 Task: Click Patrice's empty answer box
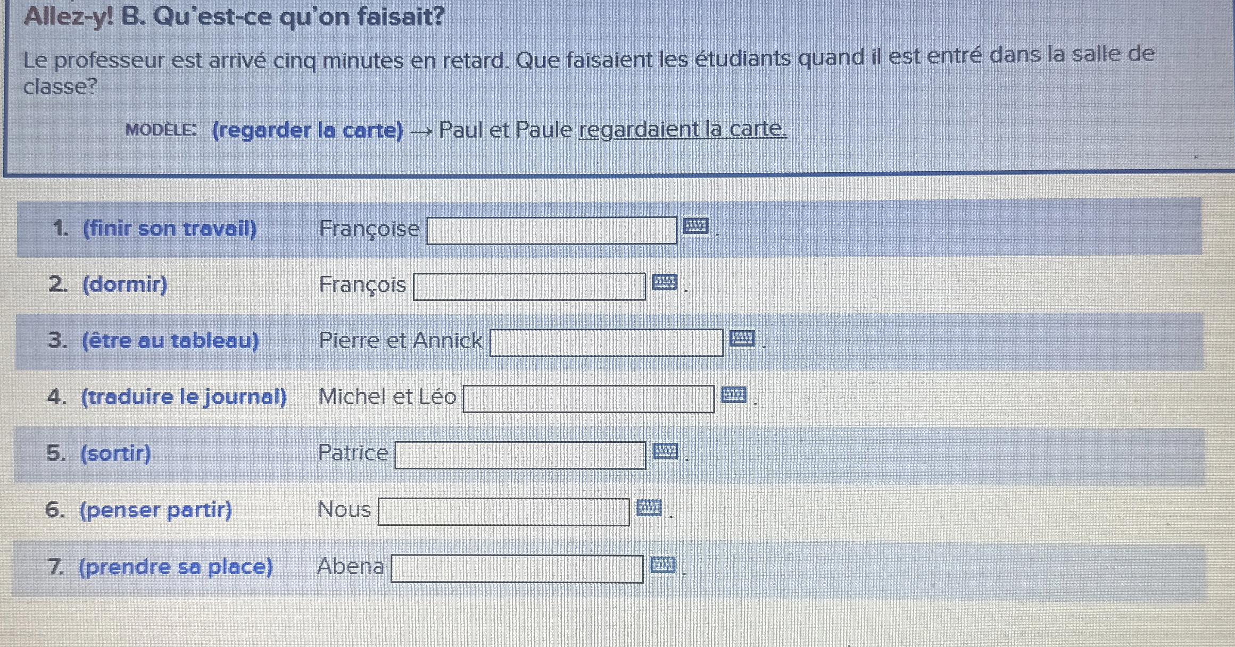tap(520, 455)
